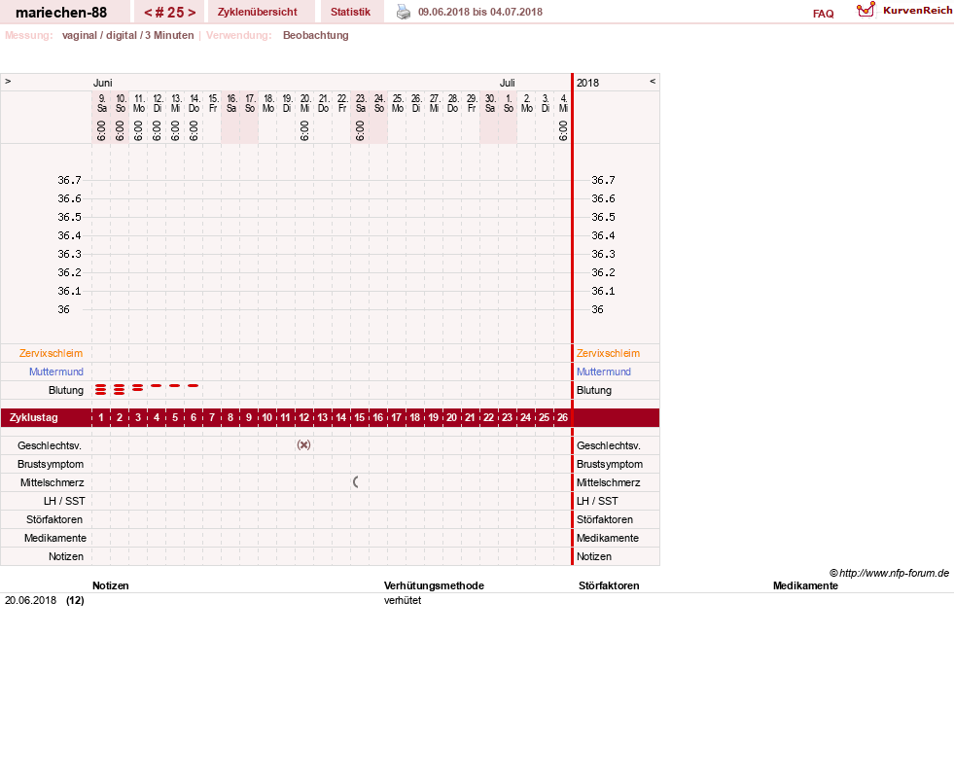Click the right 36 temperature axis label

point(597,309)
